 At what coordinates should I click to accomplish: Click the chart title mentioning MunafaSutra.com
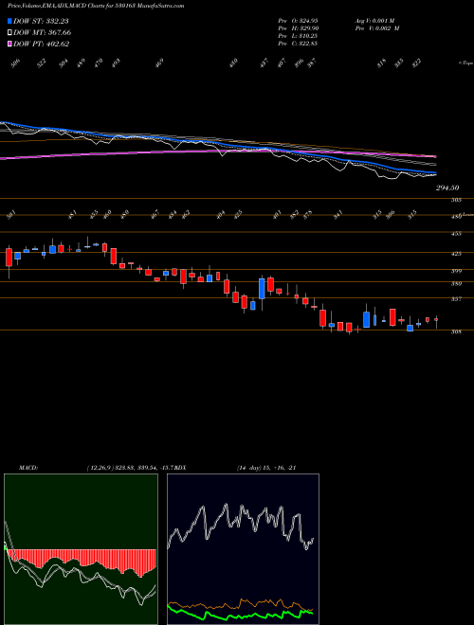point(96,7)
